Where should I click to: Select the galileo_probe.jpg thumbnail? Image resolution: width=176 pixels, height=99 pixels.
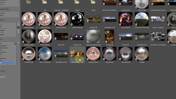(x=45, y=19)
